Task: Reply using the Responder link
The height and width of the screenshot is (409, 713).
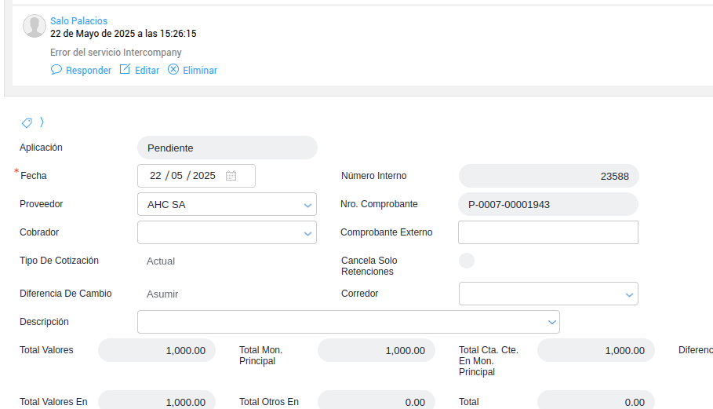Action: [89, 71]
